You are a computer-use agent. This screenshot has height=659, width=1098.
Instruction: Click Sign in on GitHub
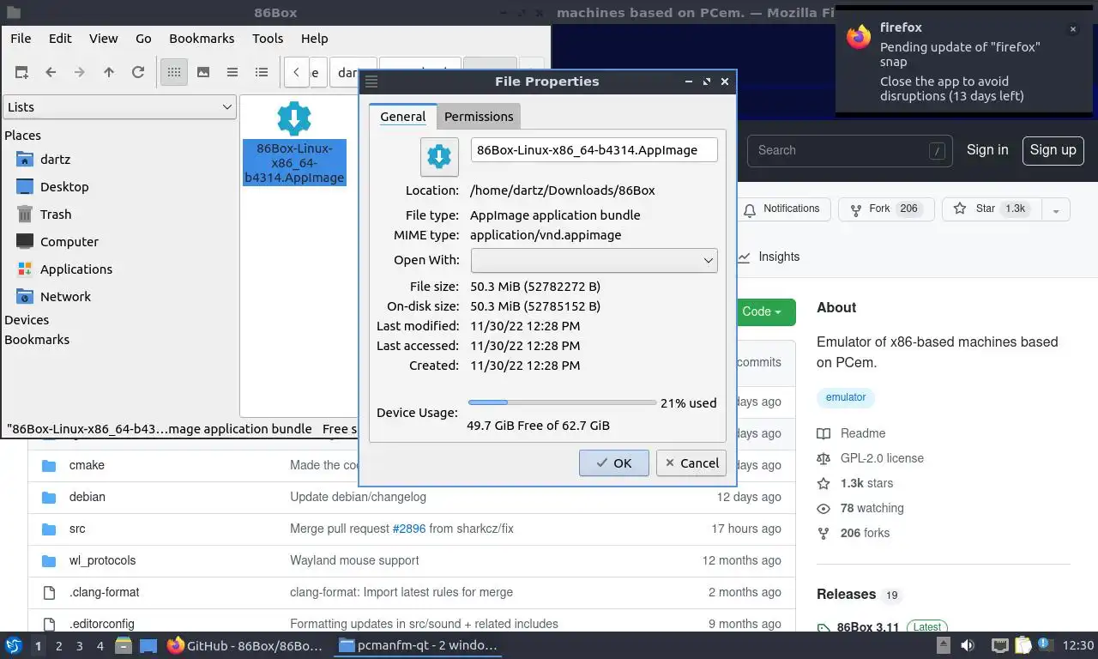click(987, 149)
